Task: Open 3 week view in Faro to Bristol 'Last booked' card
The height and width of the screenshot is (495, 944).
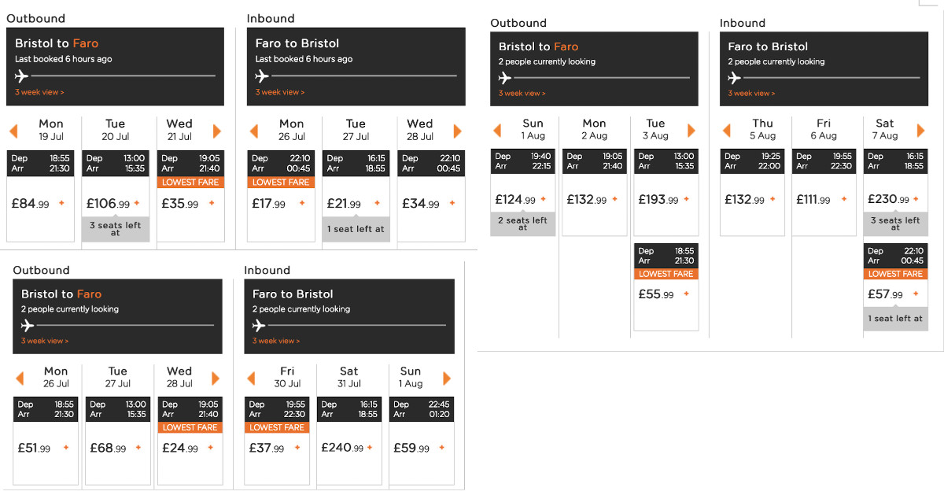Action: pos(279,92)
